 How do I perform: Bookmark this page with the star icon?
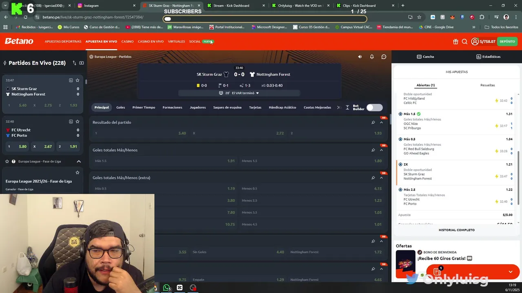[x=419, y=17]
